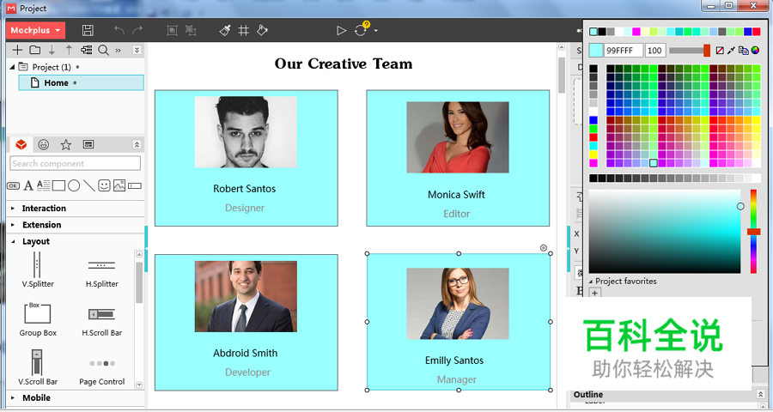The height and width of the screenshot is (412, 773).
Task: Select the Home page in project tree
Action: (x=56, y=83)
